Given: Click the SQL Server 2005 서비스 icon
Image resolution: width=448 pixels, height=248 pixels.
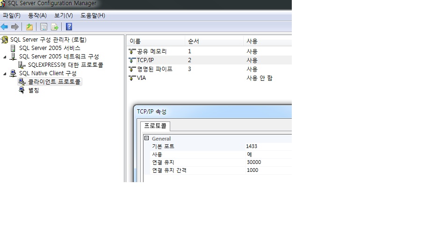Looking at the screenshot, I should pyautogui.click(x=13, y=48).
